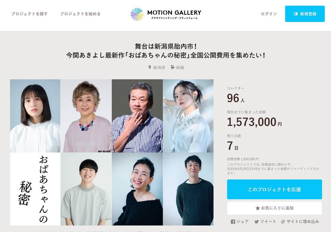Click the 新潟県 region tag link
Screen dimensions: 331x232
[159, 67]
